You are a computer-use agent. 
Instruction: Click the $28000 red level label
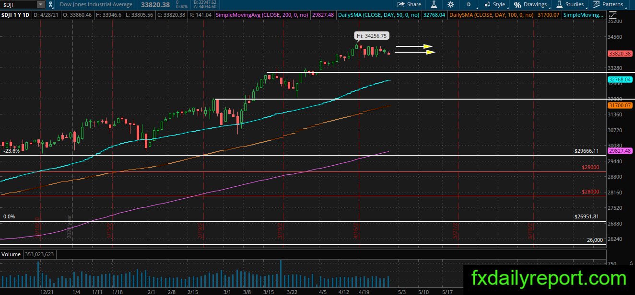(590, 192)
